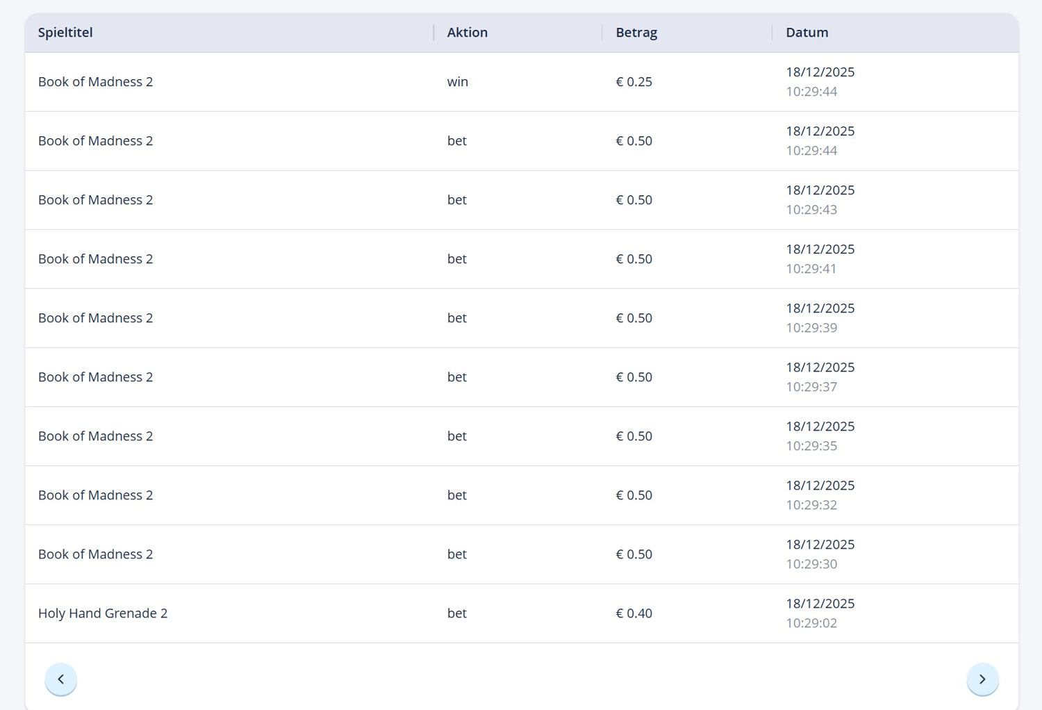Go to the previous page arrow
Image resolution: width=1042 pixels, height=710 pixels.
tap(61, 679)
